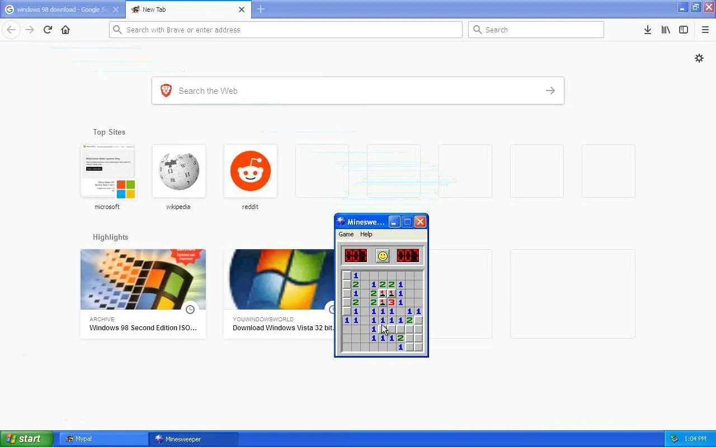Click the Brave lion logo in search box

(166, 91)
